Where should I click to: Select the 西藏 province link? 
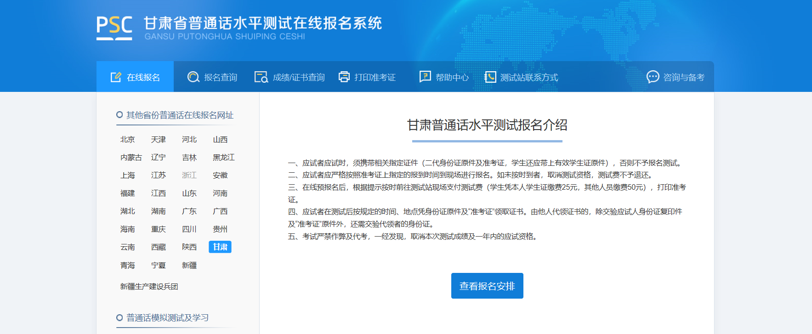pyautogui.click(x=159, y=247)
